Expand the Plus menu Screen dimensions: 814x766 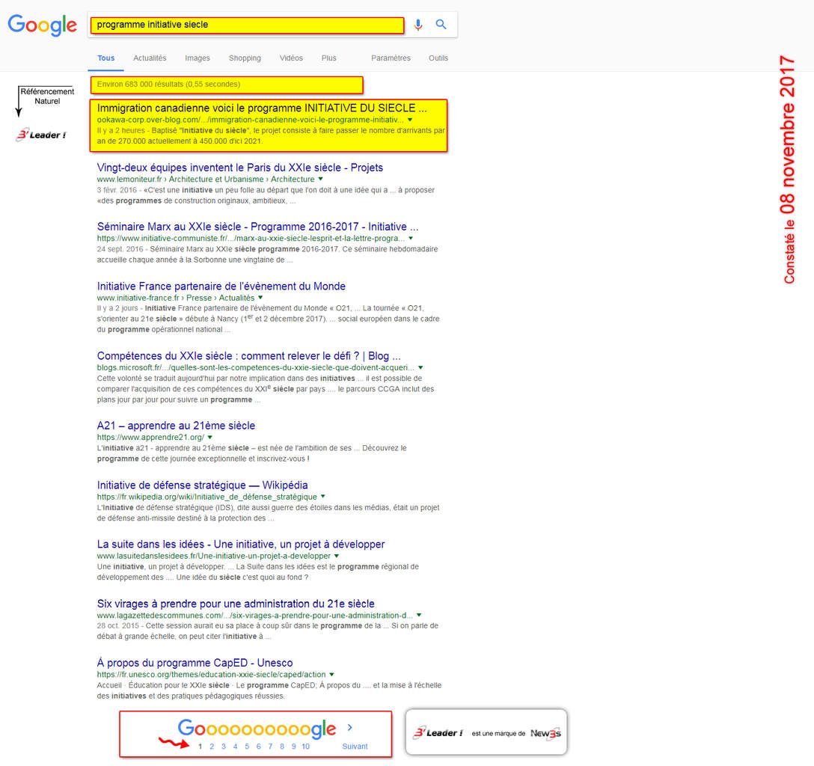click(328, 58)
